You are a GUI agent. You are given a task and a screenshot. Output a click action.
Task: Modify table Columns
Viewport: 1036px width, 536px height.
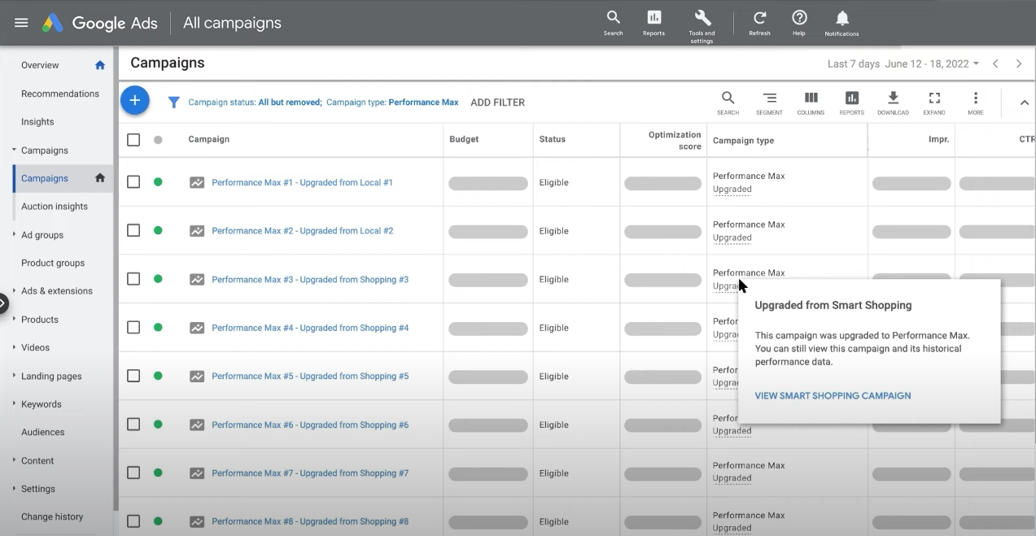[811, 102]
